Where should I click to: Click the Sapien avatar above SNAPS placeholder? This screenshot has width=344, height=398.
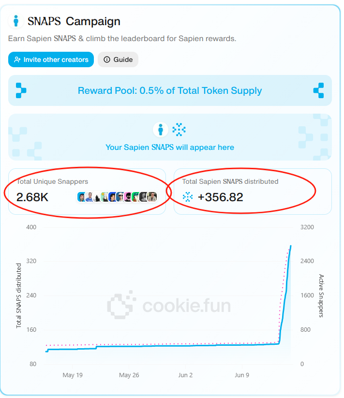pos(161,130)
